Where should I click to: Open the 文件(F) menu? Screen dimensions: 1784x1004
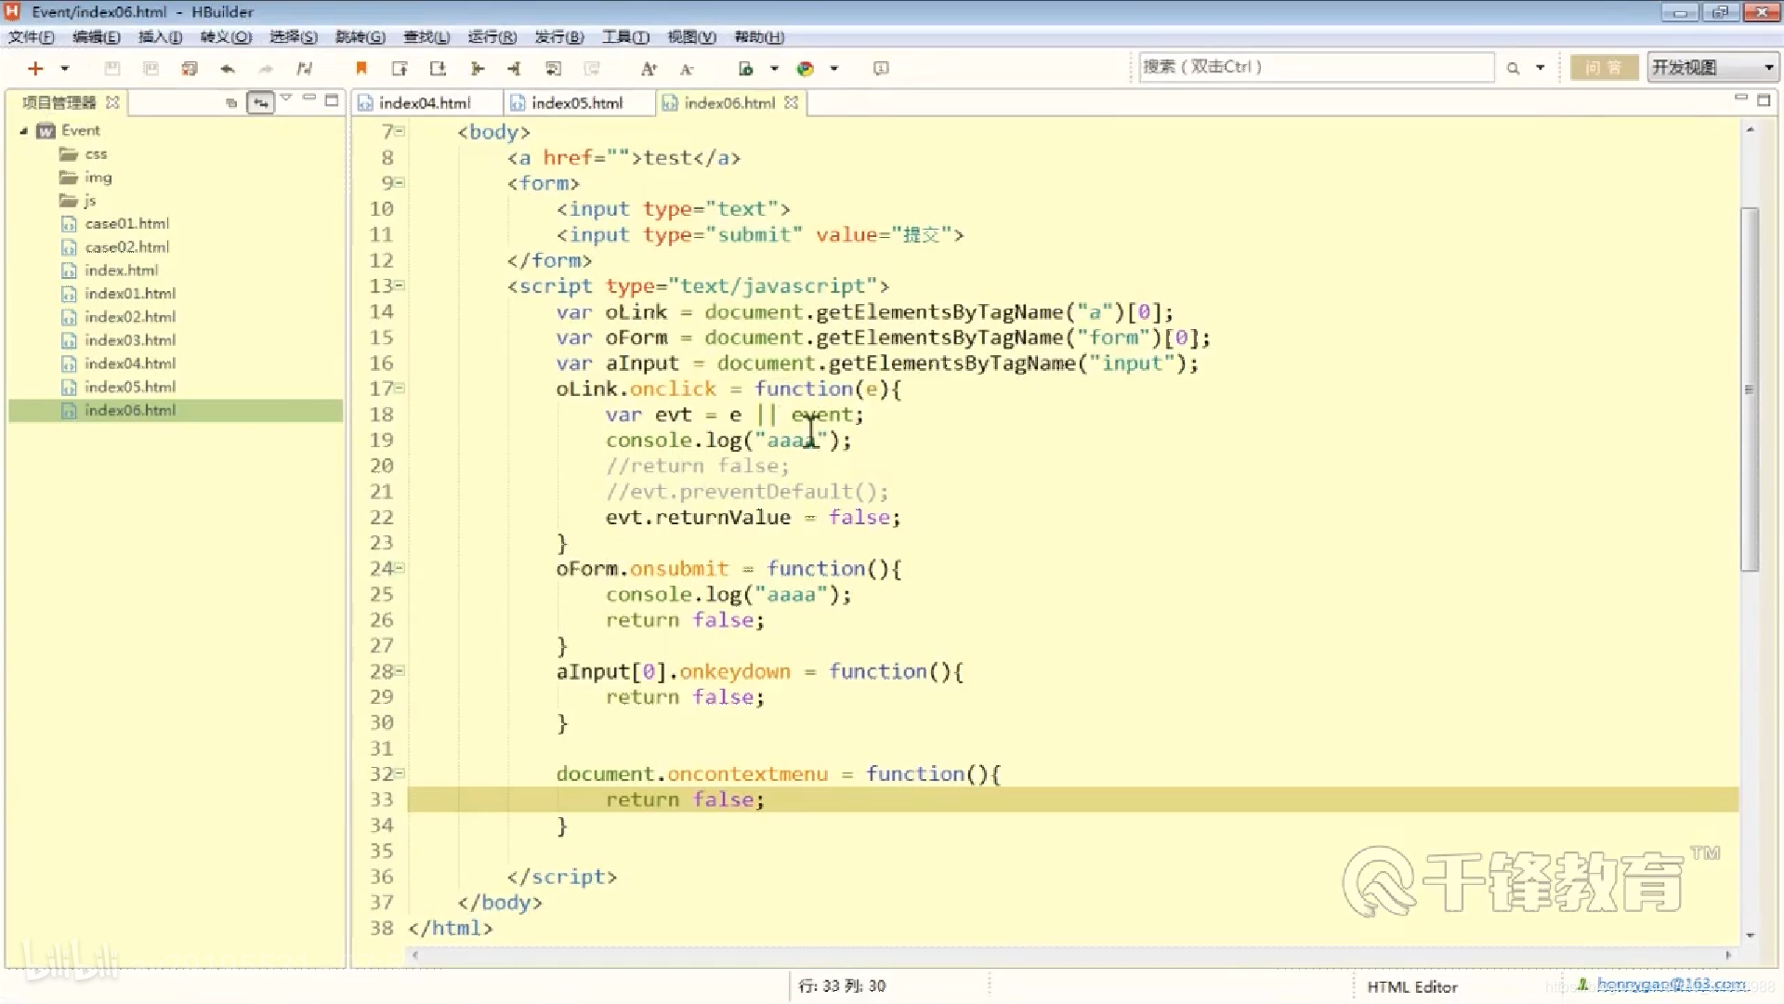31,37
